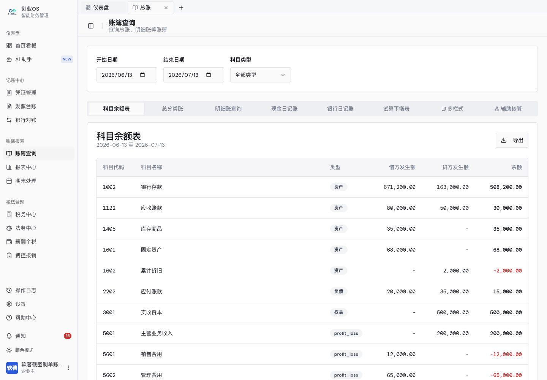547x380 pixels.
Task: Click the 创业OS logo icon
Action: (x=12, y=12)
